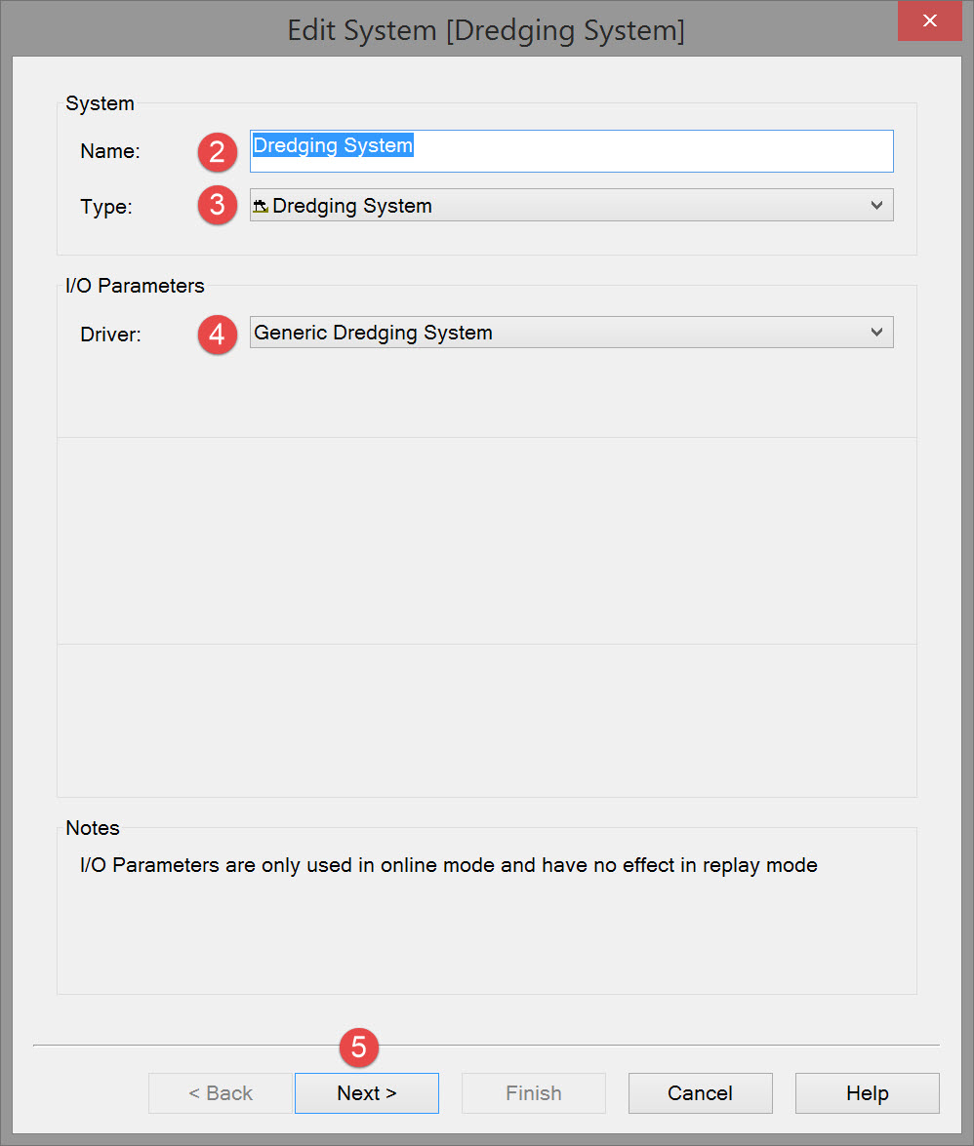Click the red number 3 marker
Viewport: 974px width, 1146px height.
click(x=218, y=206)
